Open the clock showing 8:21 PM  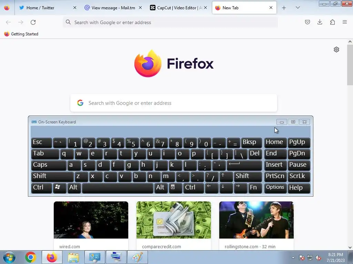335,257
